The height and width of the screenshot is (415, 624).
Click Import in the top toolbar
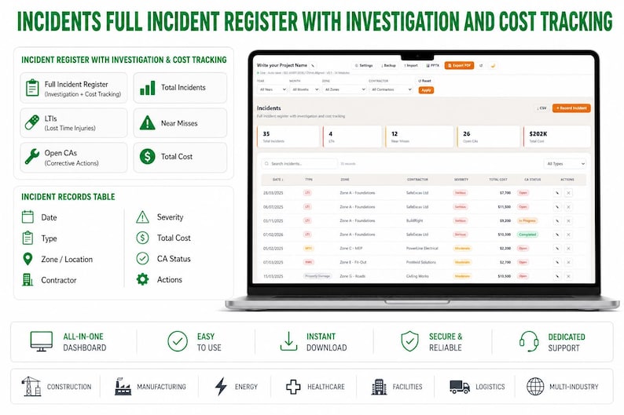tap(411, 66)
